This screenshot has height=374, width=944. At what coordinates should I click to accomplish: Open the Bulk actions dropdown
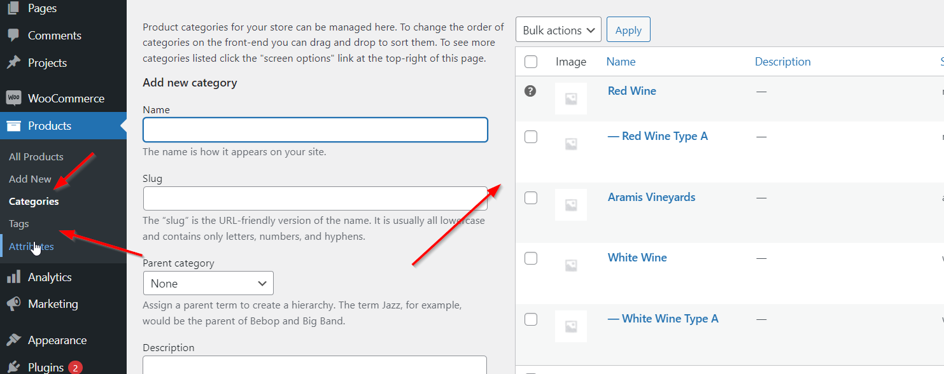point(558,30)
